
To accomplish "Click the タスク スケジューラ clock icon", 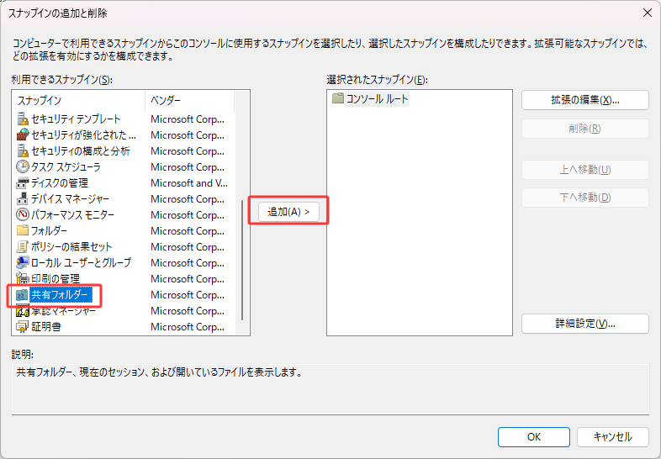I will 23,167.
